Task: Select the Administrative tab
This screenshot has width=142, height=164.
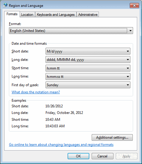Action: 88,15
